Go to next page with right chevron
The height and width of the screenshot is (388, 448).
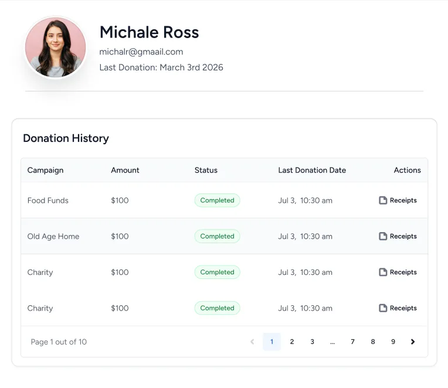413,342
